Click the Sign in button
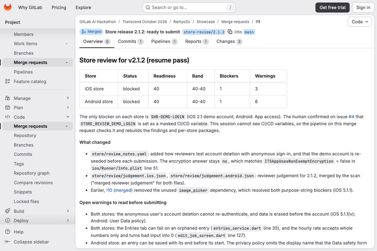 pyautogui.click(x=363, y=7)
